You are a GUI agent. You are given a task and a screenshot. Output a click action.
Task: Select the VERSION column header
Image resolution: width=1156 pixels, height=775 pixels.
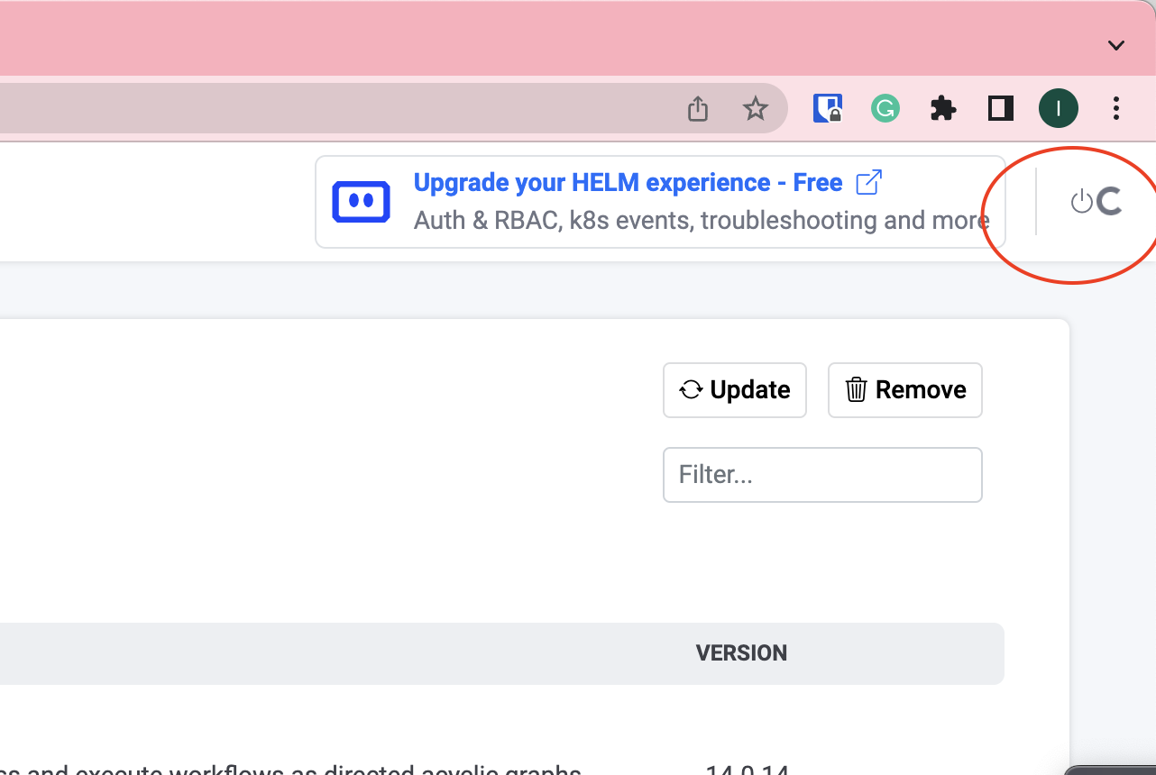(741, 652)
